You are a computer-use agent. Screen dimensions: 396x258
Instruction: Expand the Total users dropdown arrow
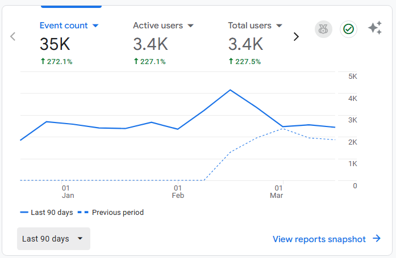pyautogui.click(x=279, y=26)
